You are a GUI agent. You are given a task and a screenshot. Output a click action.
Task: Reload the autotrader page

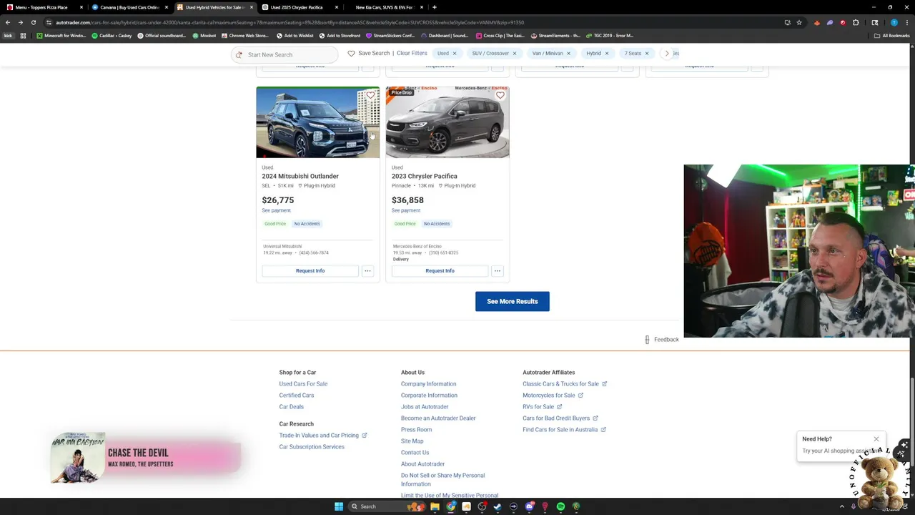pos(33,22)
